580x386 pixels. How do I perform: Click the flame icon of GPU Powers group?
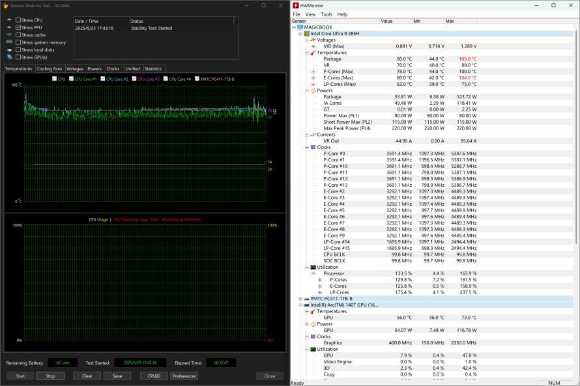pos(313,324)
